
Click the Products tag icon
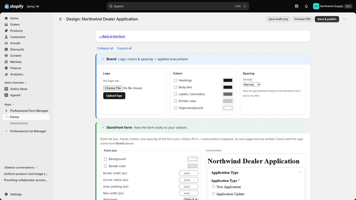click(x=6, y=31)
